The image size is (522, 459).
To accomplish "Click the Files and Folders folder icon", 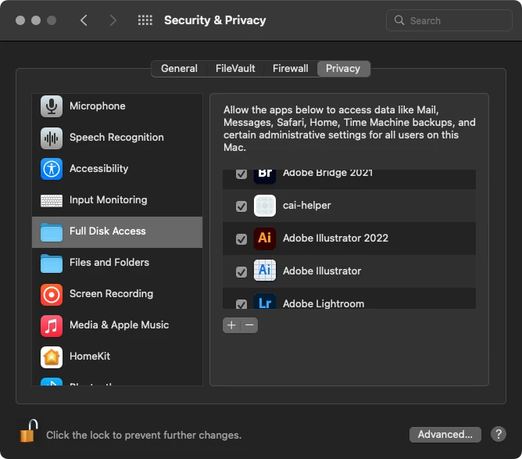I will point(52,264).
